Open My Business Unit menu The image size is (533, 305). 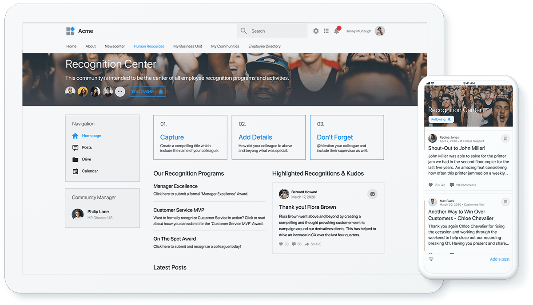click(188, 46)
